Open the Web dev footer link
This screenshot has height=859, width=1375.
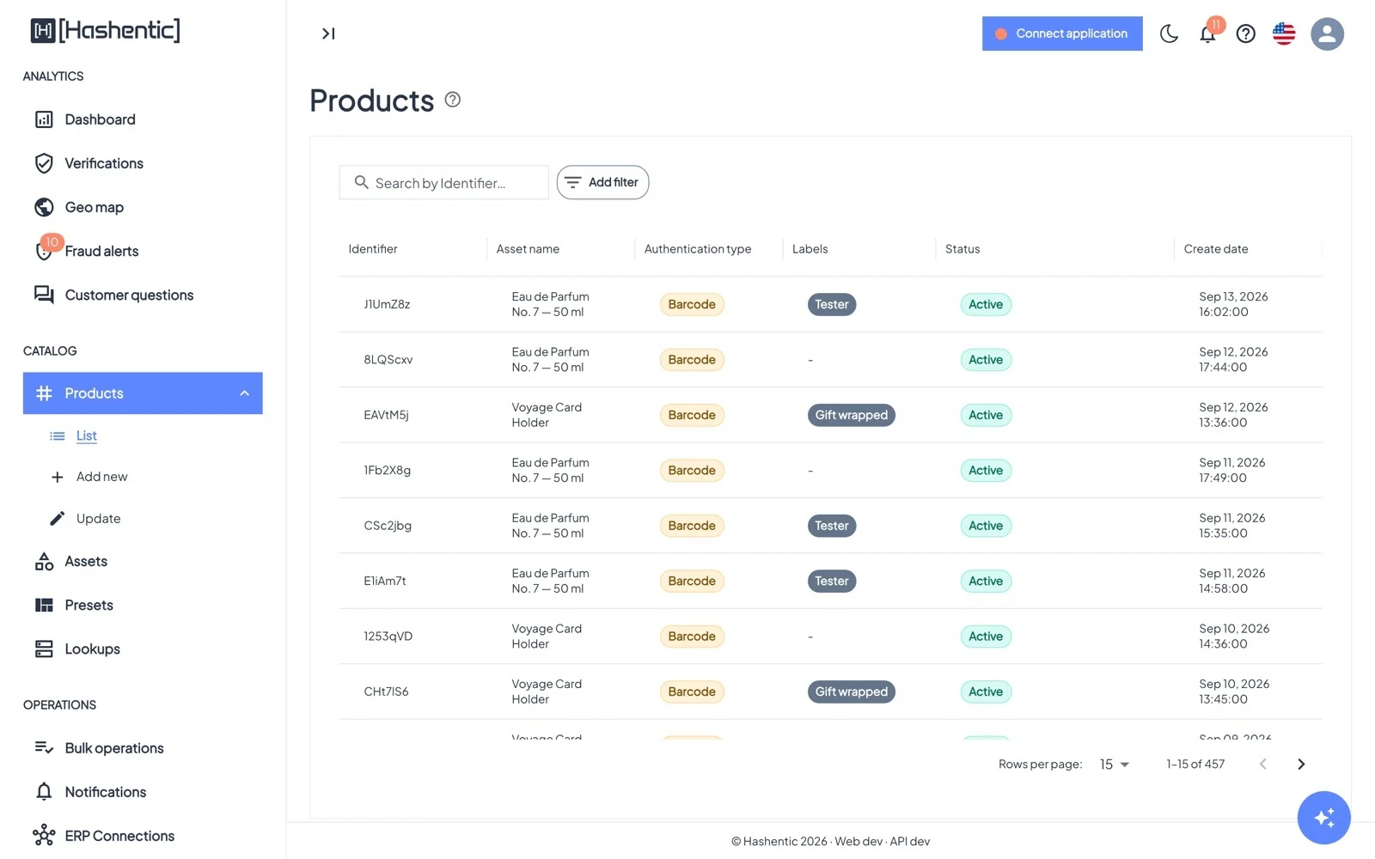point(859,842)
